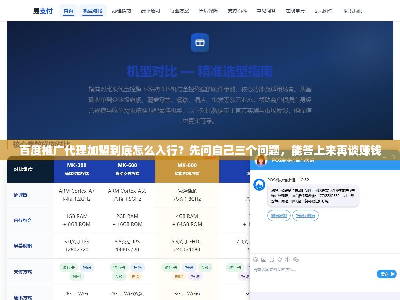Open the 在线申请 menu item
This screenshot has width=400, height=300.
point(295,11)
